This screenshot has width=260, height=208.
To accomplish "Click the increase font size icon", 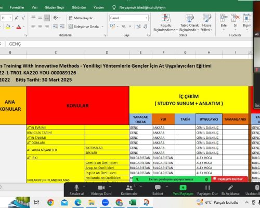I will pyautogui.click(x=17, y=18).
